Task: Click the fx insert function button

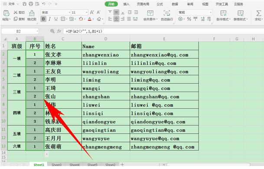Action: tap(59, 31)
